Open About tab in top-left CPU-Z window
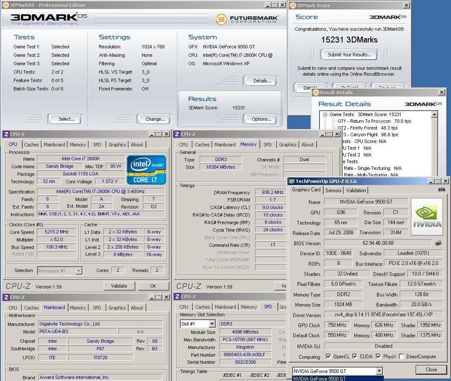This screenshot has height=381, width=451. click(137, 145)
